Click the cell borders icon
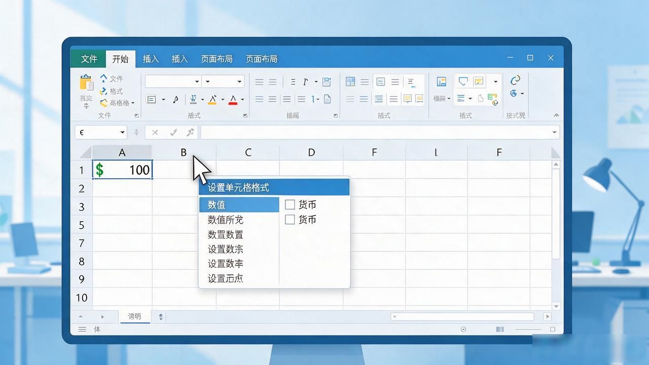The width and height of the screenshot is (649, 365). pos(151,99)
